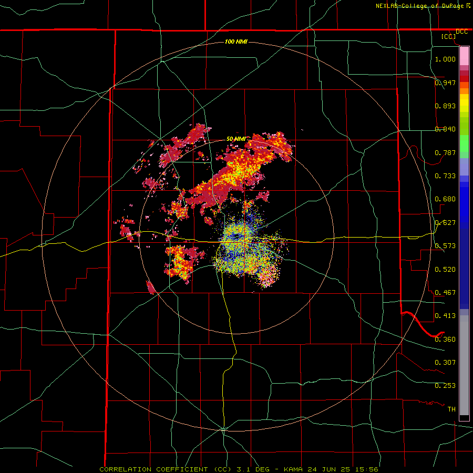
Task: Select the 1.000 scale value
Action: coord(445,59)
